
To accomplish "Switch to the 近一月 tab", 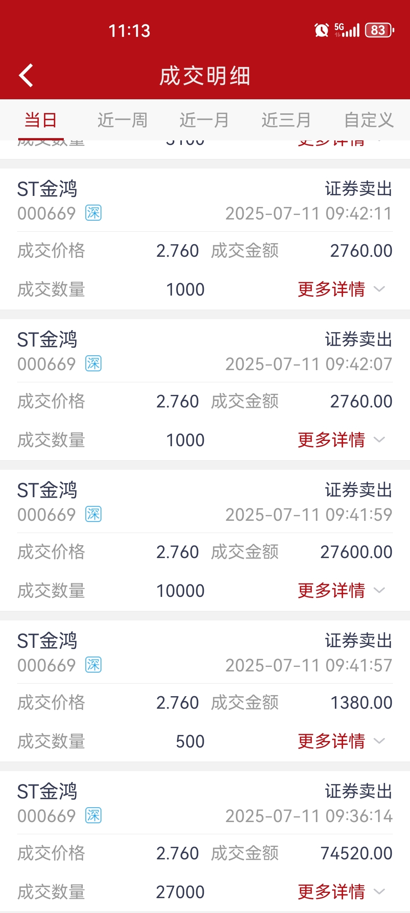I will 204,120.
